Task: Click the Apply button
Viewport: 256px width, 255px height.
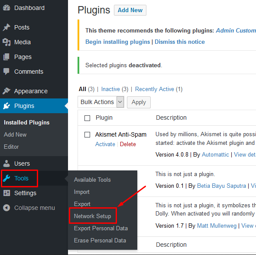Action: (x=139, y=102)
